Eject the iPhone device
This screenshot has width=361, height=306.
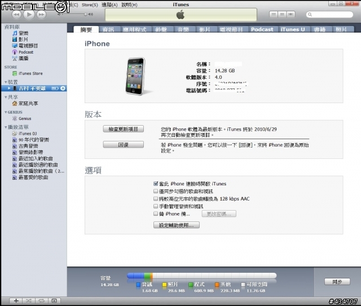(63, 88)
